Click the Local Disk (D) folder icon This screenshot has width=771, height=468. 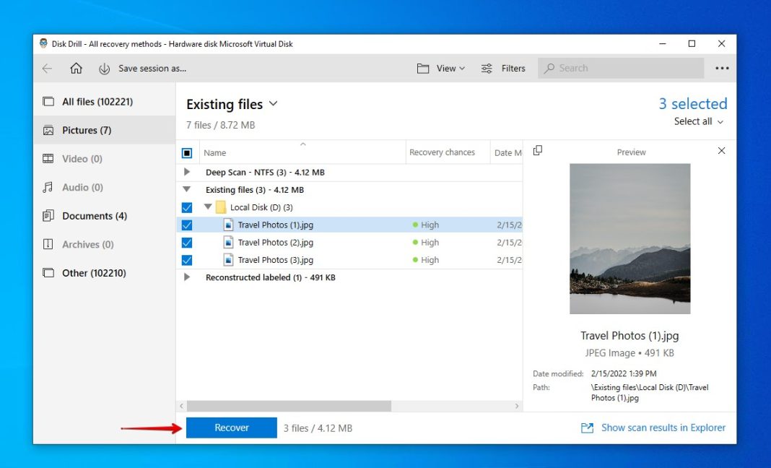221,207
